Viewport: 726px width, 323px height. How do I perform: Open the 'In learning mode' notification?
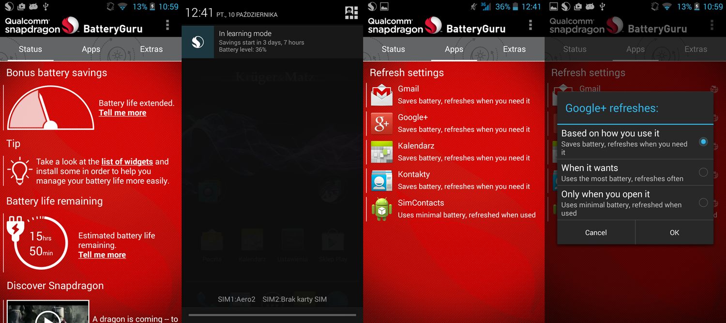272,42
